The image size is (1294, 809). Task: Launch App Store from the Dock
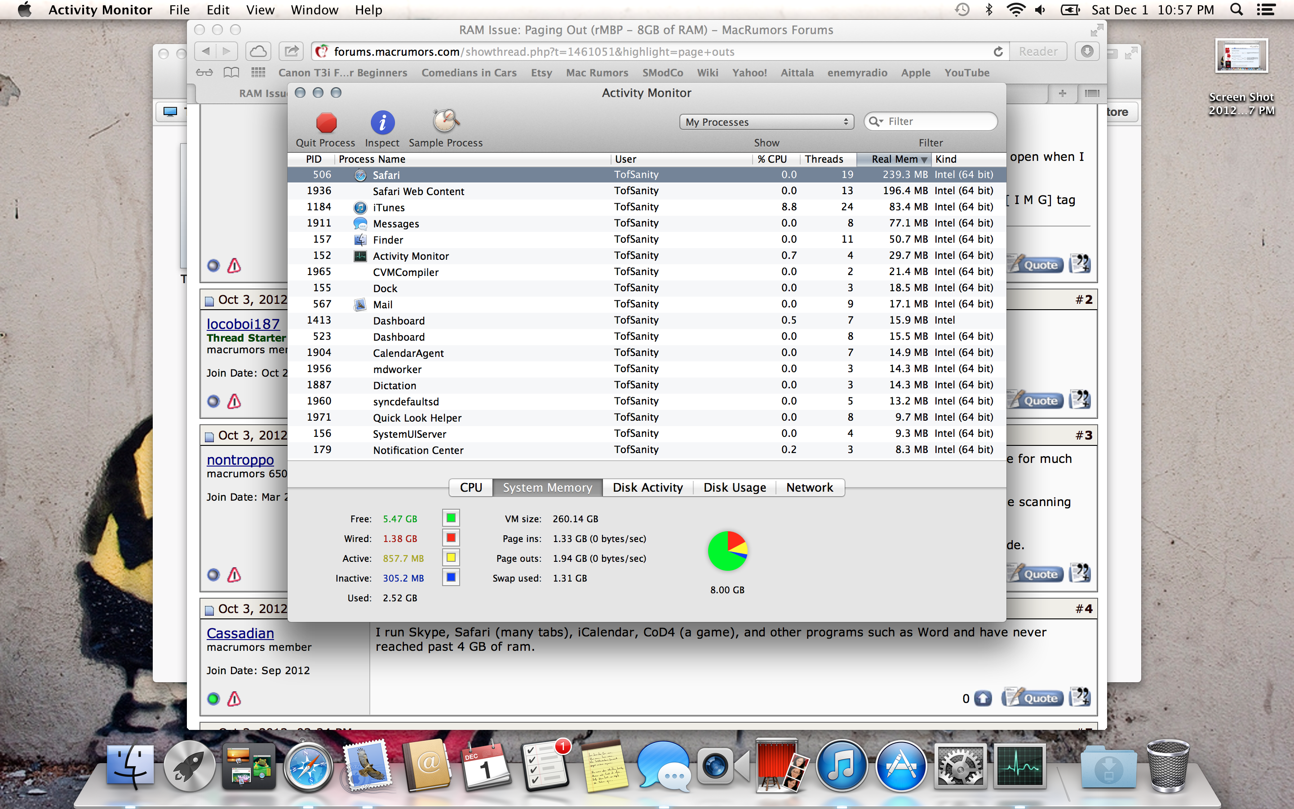pos(901,766)
